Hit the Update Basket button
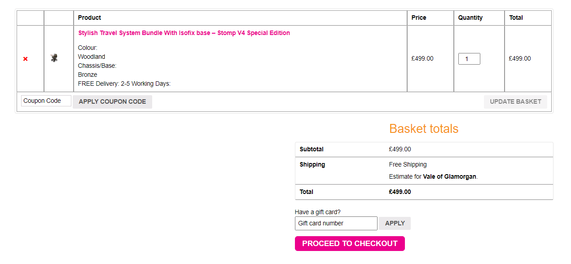571x264 pixels. pos(515,101)
